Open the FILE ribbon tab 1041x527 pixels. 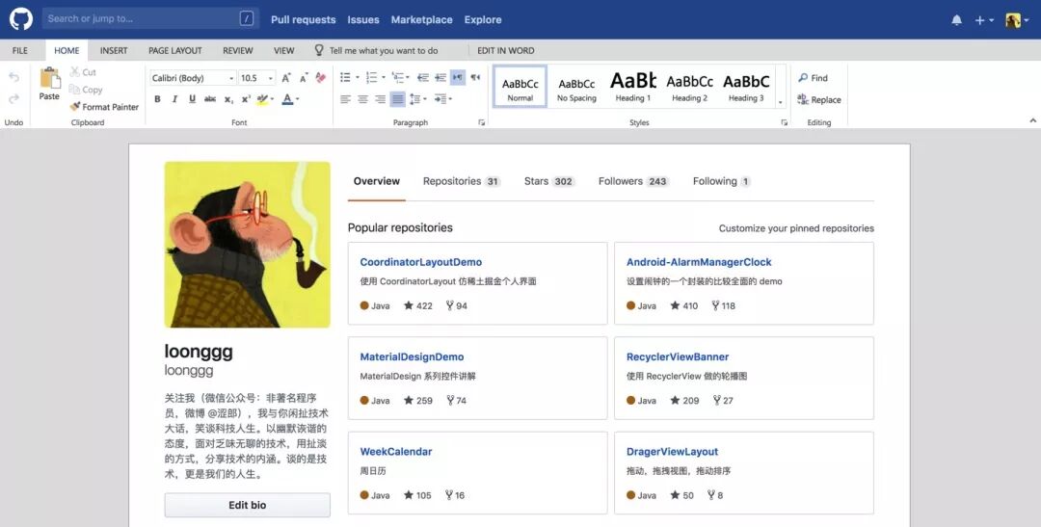[20, 50]
